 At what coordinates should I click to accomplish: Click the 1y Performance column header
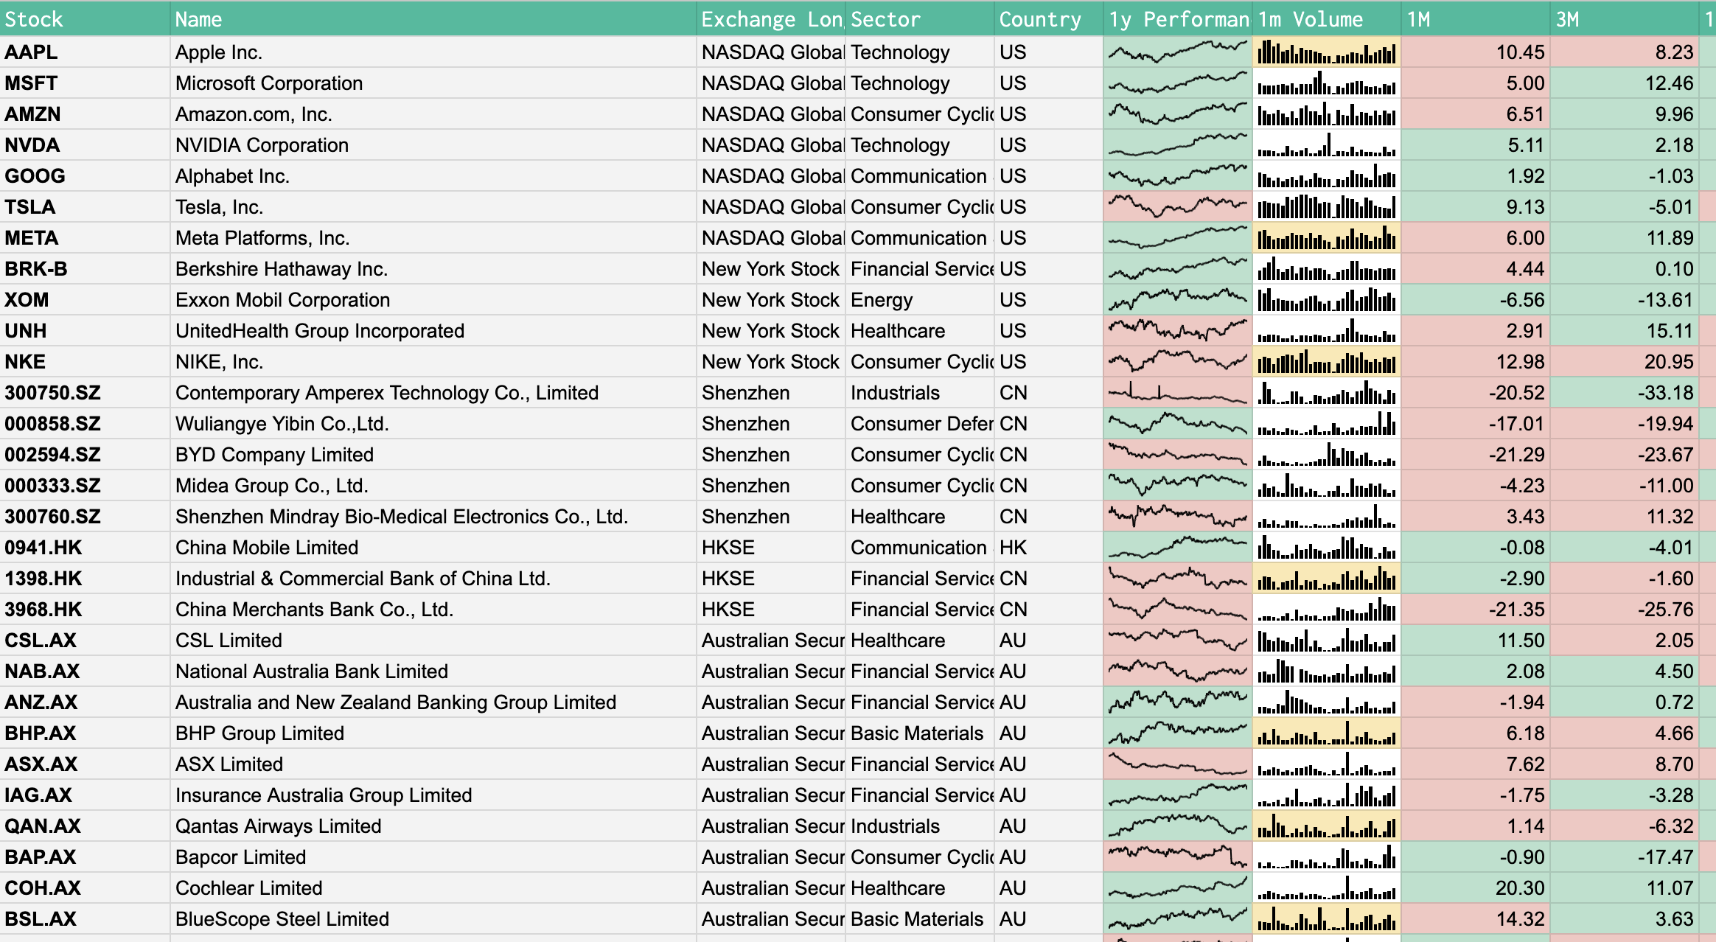point(1177,19)
